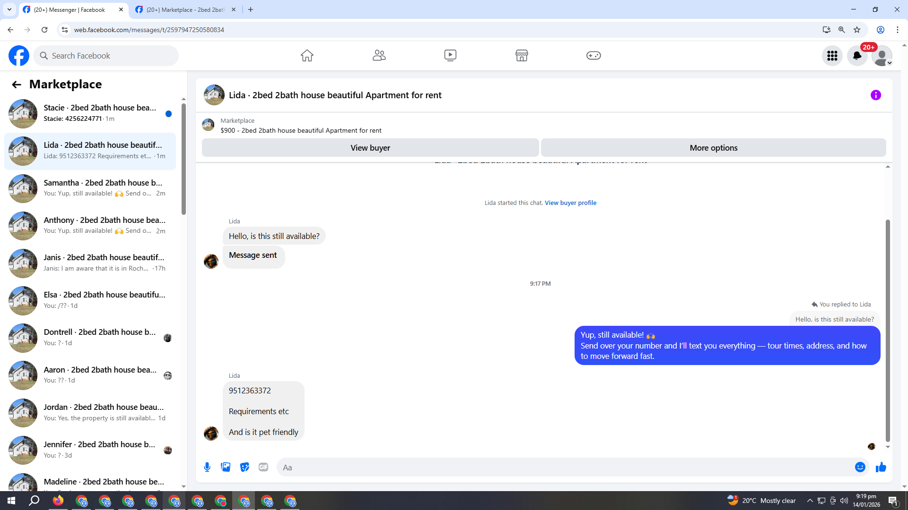This screenshot has height=510, width=908.
Task: Open the emoji picker smiley
Action: tap(860, 467)
